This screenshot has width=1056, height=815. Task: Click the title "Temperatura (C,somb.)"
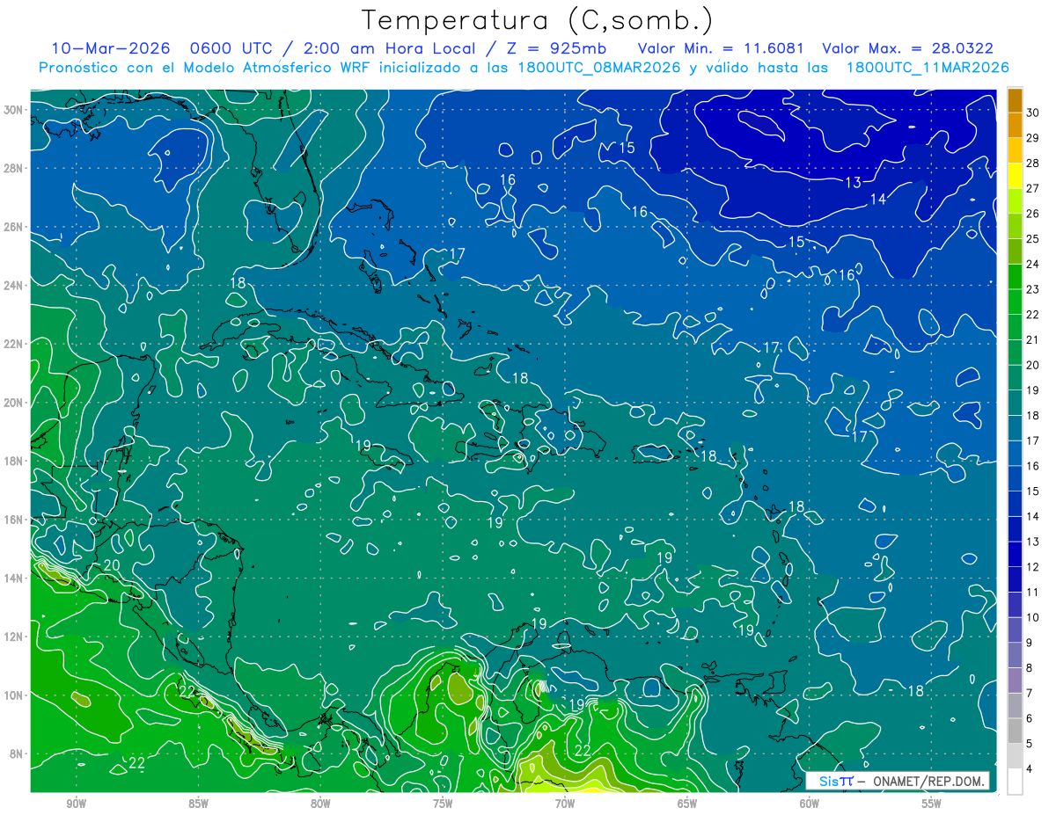coord(537,20)
